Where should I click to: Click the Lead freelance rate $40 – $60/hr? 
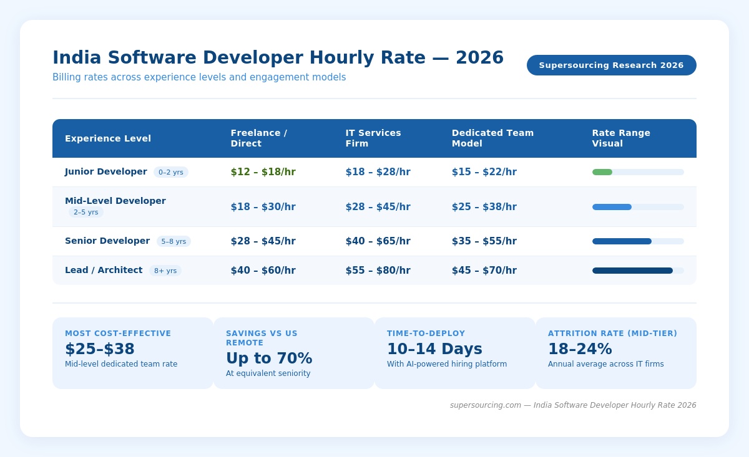pyautogui.click(x=263, y=271)
